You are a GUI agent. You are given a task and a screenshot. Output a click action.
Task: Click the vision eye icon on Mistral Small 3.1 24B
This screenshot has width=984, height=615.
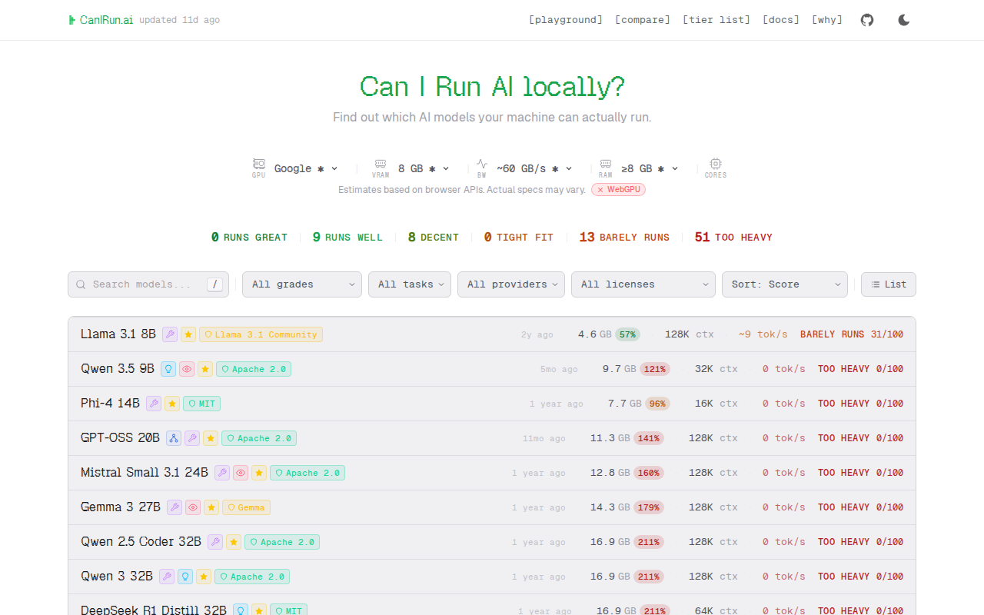241,473
